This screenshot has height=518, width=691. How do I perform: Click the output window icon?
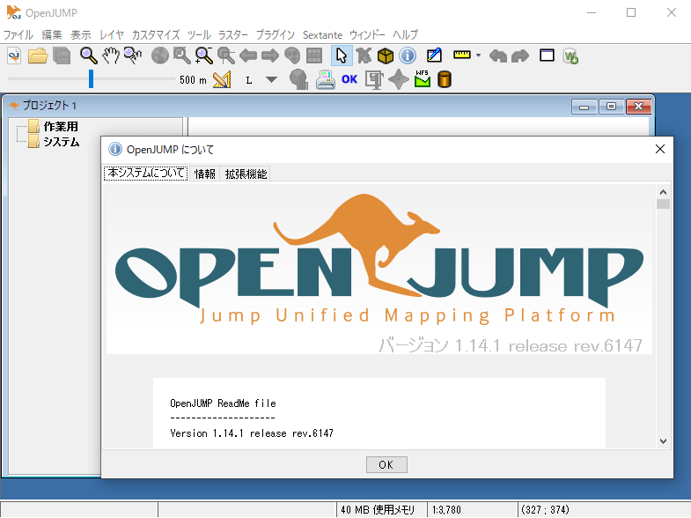547,55
